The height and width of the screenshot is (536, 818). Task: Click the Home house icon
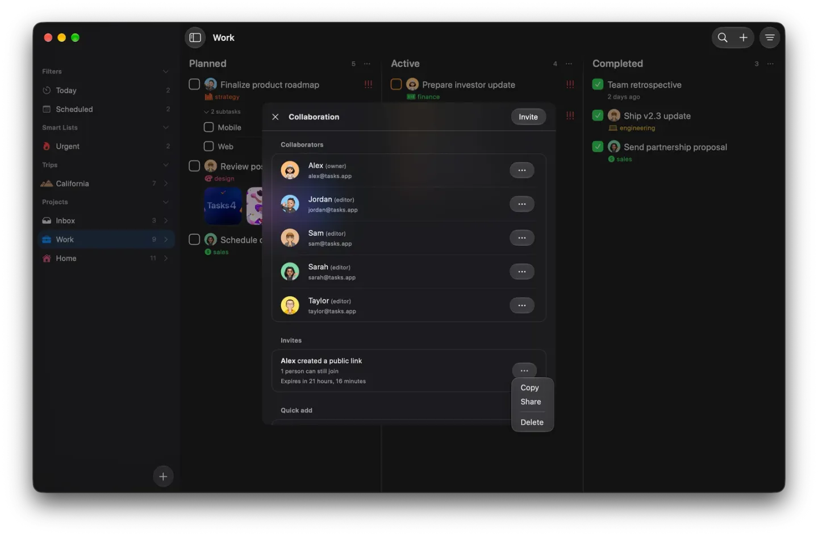[47, 258]
